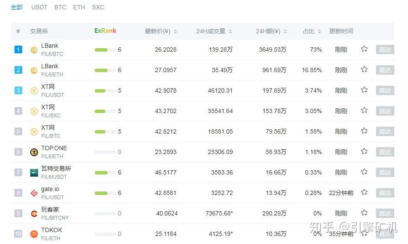Screen dimensions: 408x244
Task: Toggle favorite star for gate.io FIL/USDT
Action: 364,193
